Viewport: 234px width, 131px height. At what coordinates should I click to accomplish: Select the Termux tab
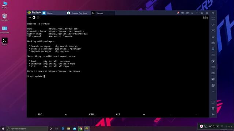pyautogui.click(x=103, y=13)
